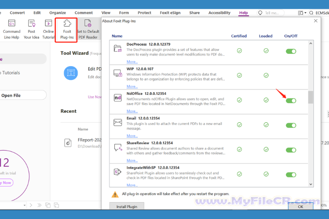Click the DocProcess plugin icon

(118, 48)
